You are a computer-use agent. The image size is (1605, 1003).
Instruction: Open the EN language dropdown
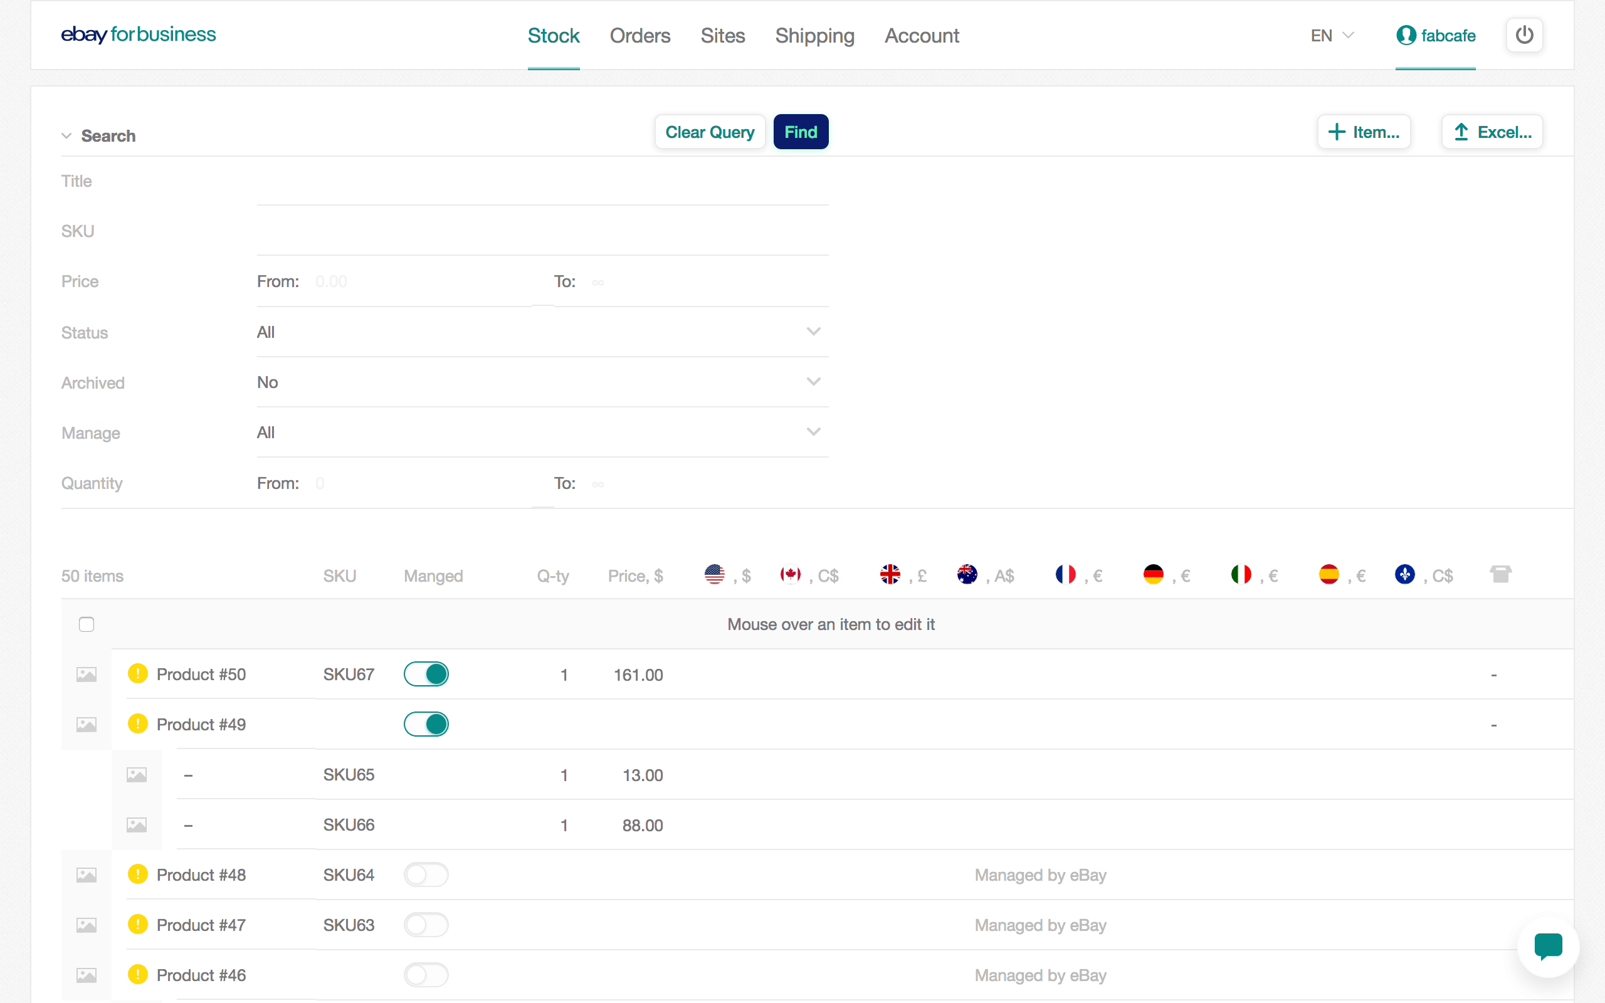[x=1332, y=35]
